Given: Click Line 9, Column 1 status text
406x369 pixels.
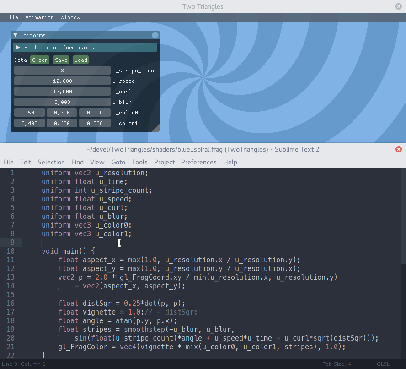Looking at the screenshot, I should [x=24, y=364].
